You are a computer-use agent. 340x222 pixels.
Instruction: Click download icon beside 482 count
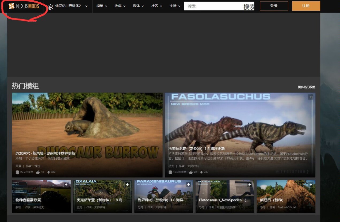tap(48, 172)
